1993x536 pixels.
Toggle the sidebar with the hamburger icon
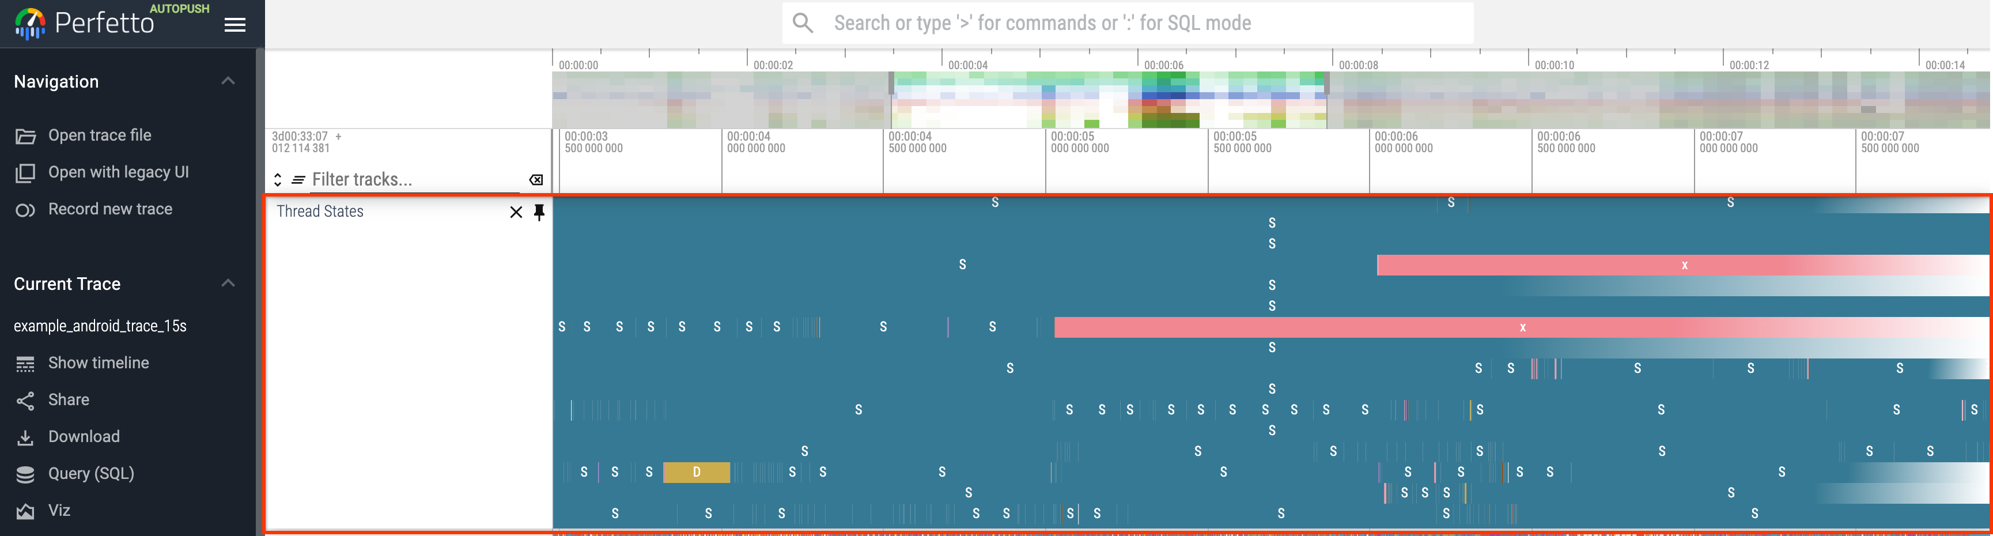(x=235, y=24)
